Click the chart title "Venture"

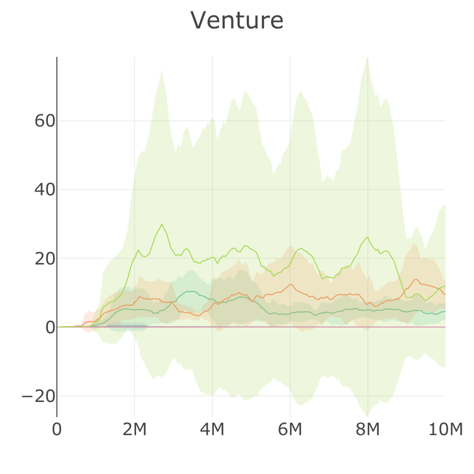click(x=236, y=21)
